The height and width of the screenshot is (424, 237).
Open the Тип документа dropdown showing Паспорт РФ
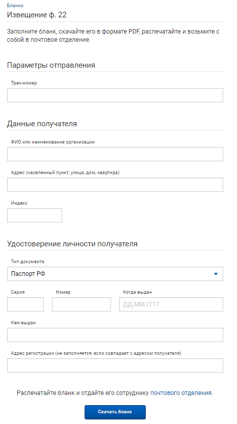pyautogui.click(x=115, y=274)
